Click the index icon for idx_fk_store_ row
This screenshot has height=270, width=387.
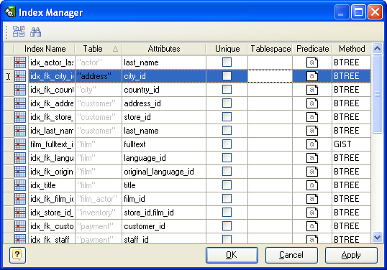[20, 117]
